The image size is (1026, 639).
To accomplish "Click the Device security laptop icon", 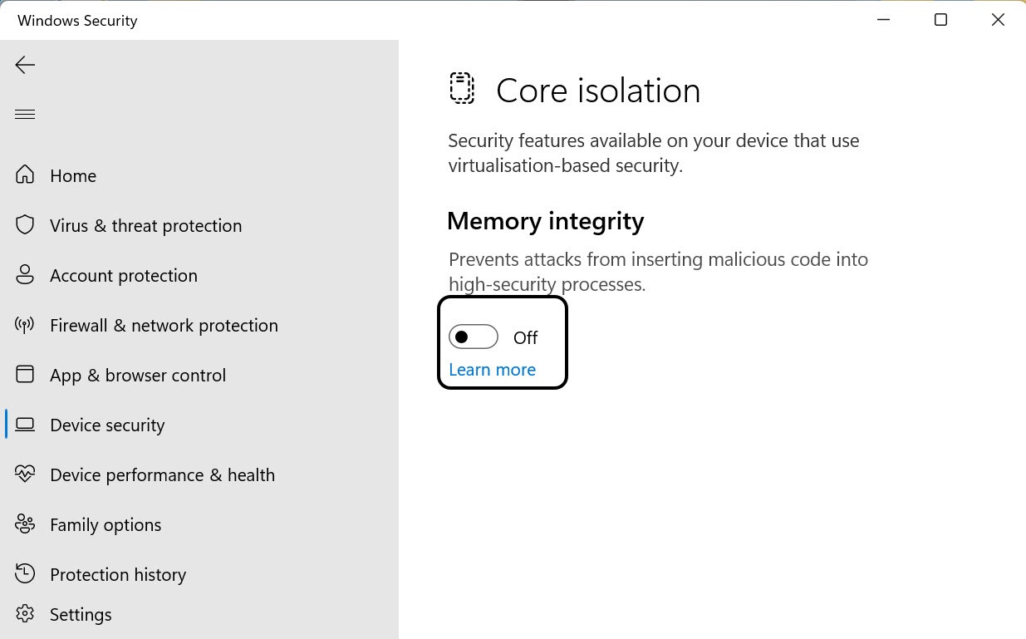I will (x=25, y=425).
